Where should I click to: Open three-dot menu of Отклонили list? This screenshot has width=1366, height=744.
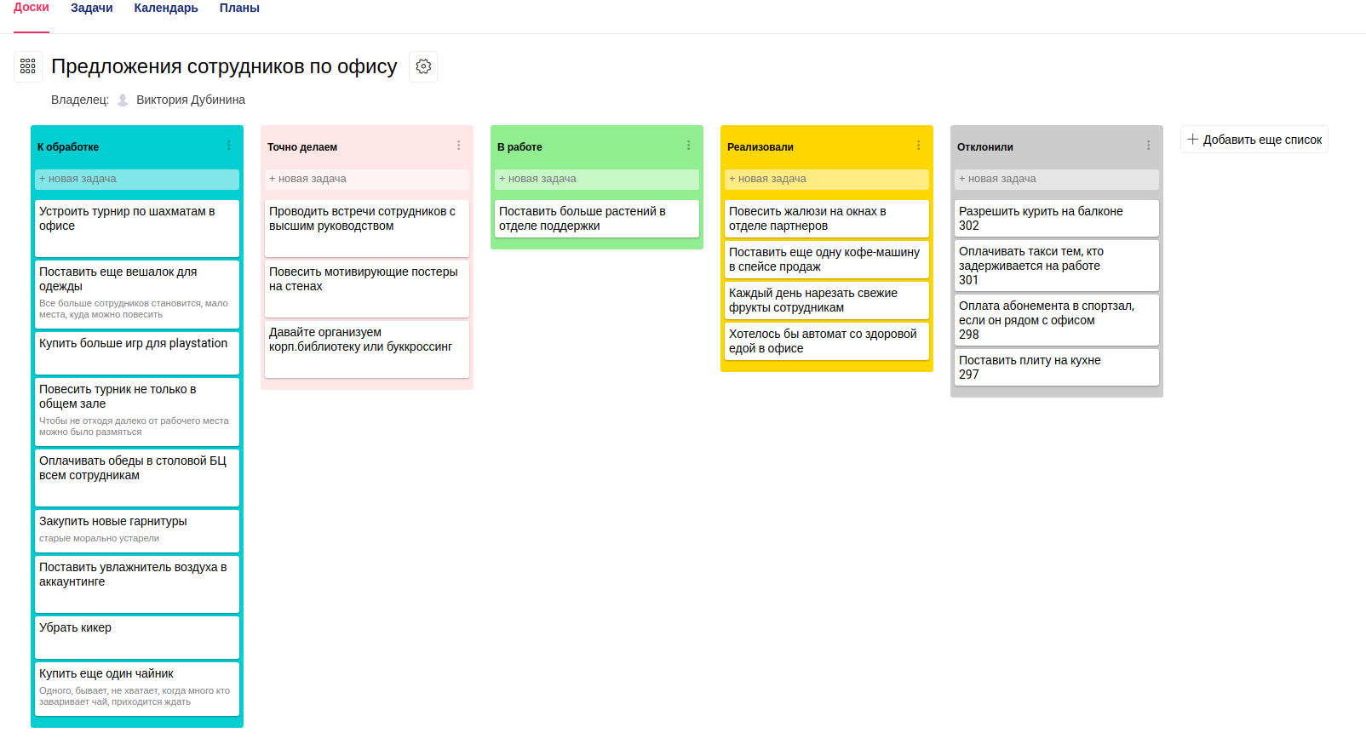tap(1148, 146)
